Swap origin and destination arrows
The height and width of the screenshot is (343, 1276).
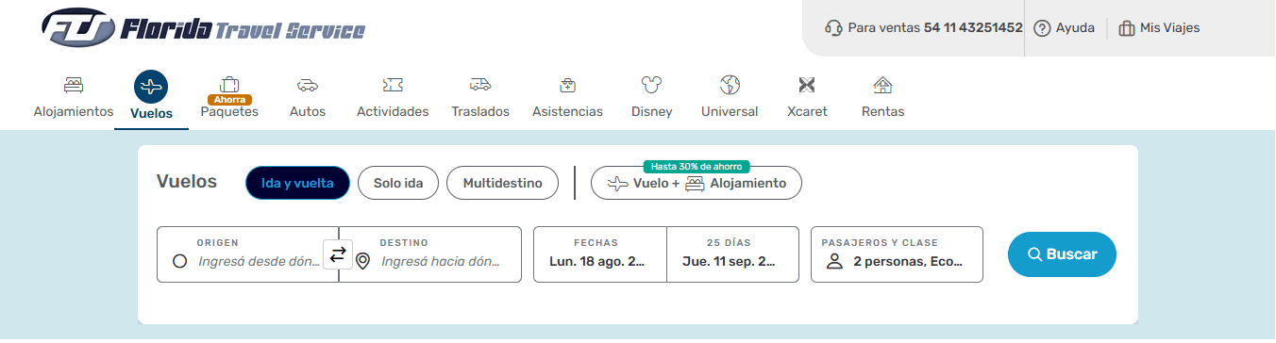pyautogui.click(x=338, y=254)
